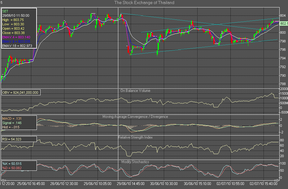Screen dimensions: 288x189
Task: Click the 02/07/10 10:55:00 time axis label
Action: click(230, 184)
